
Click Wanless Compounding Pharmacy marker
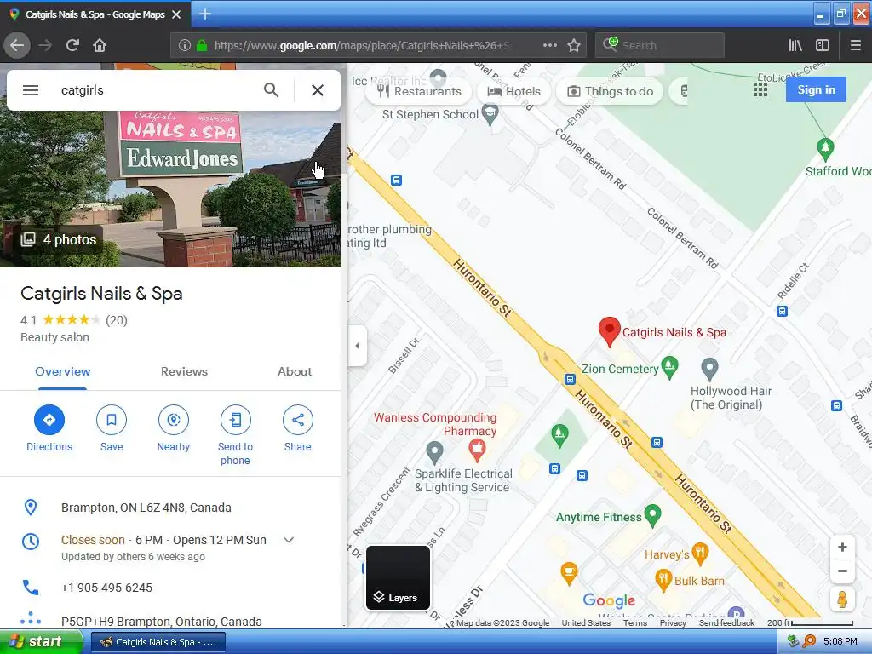[477, 450]
